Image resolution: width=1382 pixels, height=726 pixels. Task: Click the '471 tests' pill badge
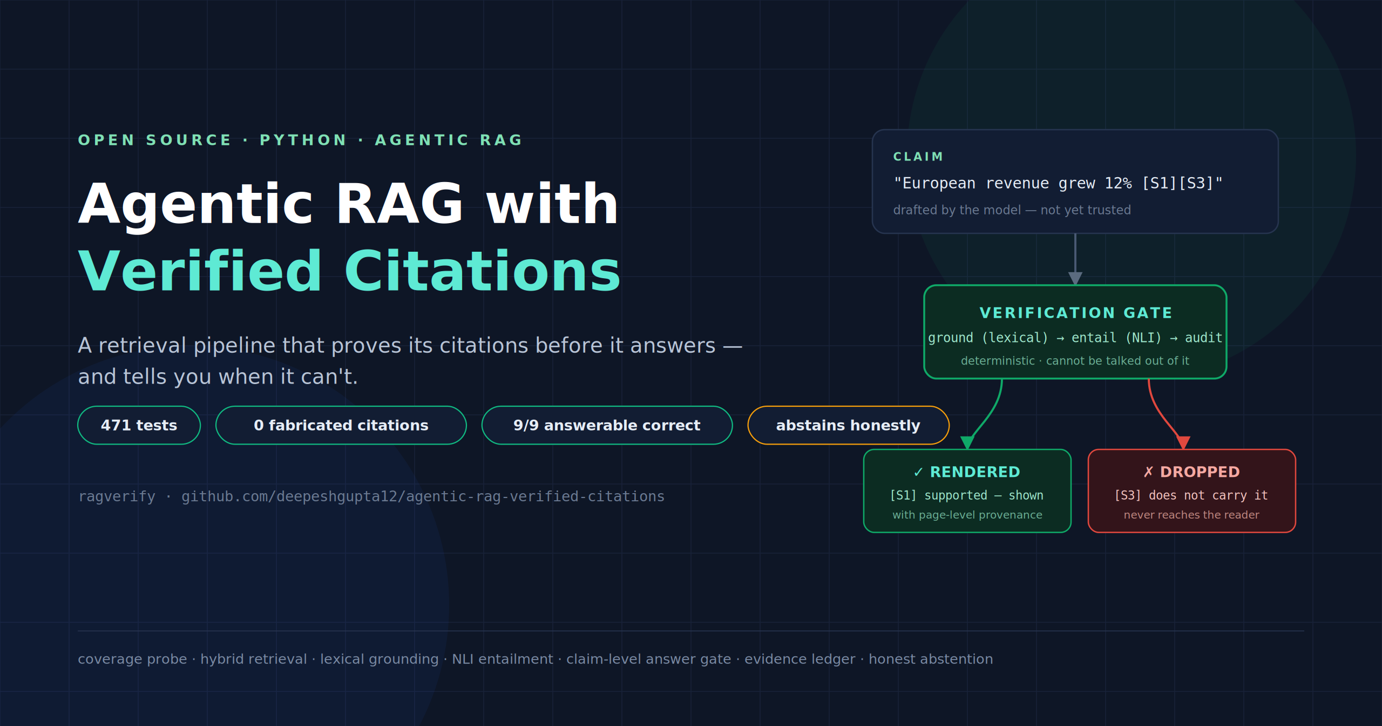(139, 425)
